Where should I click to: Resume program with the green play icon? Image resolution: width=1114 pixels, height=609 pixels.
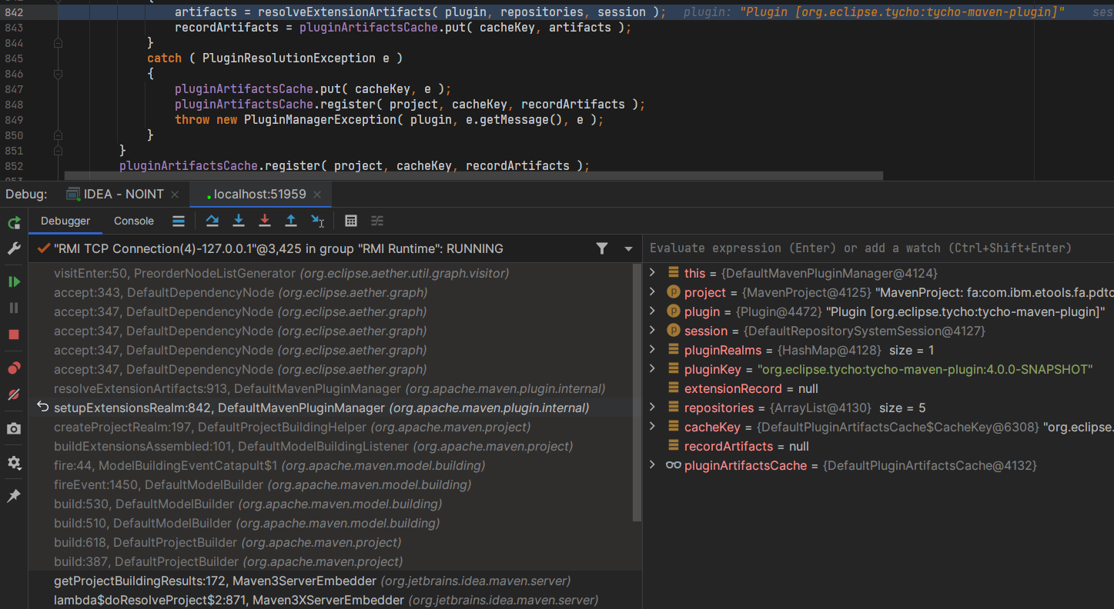pyautogui.click(x=14, y=282)
